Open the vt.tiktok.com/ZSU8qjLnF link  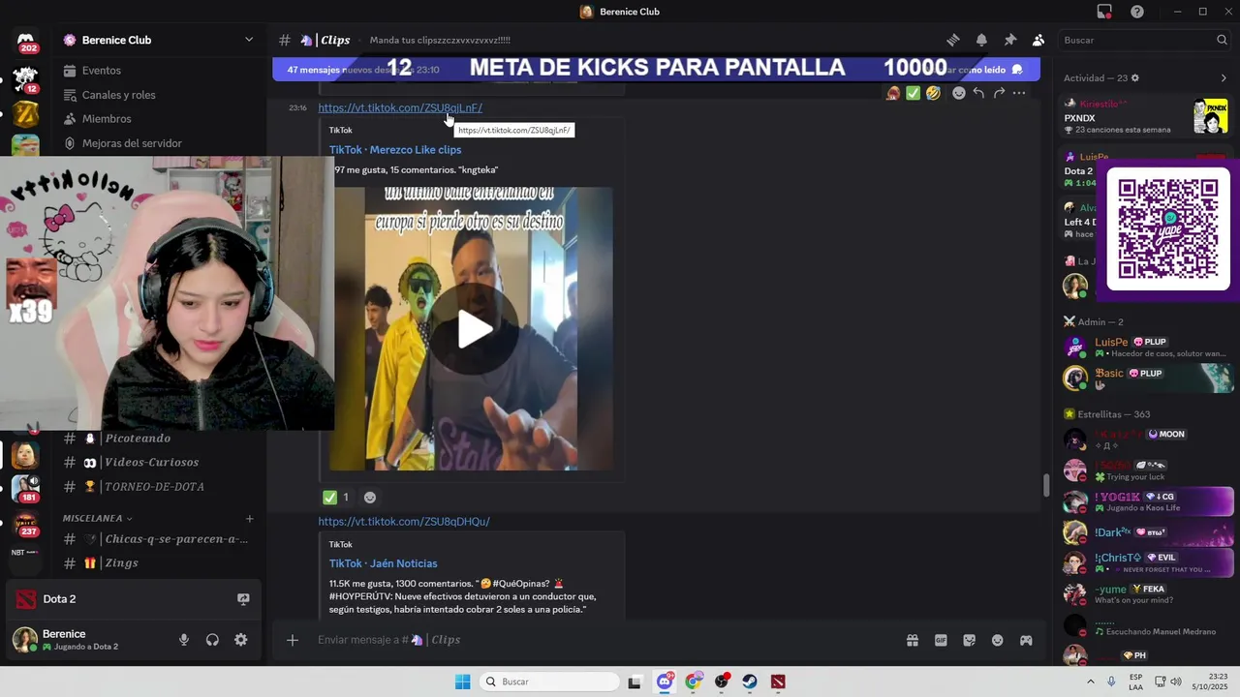click(x=400, y=107)
